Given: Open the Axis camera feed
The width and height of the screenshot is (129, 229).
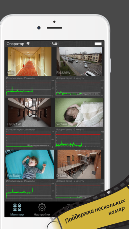Looking at the screenshot, I should (30, 61).
